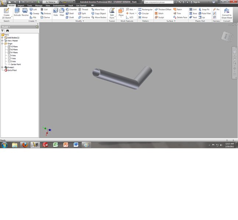Image resolution: width=238 pixels, height=220 pixels.
Task: Click the UCS tool
Action: pos(130,17)
